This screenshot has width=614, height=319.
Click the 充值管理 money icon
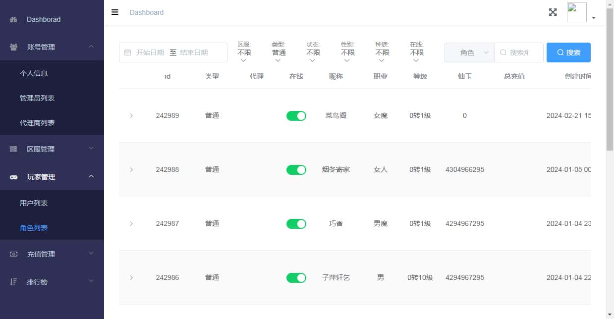click(x=14, y=255)
